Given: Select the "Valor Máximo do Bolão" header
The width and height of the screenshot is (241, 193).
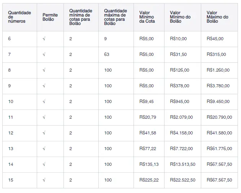Looking at the screenshot, I should pyautogui.click(x=217, y=17).
